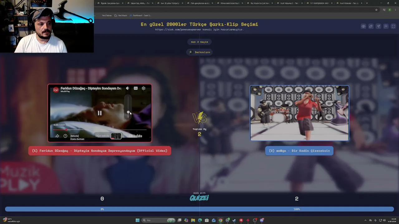The image size is (399, 224).
Task: Mute the YouTube player speaker icon
Action: tap(127, 88)
